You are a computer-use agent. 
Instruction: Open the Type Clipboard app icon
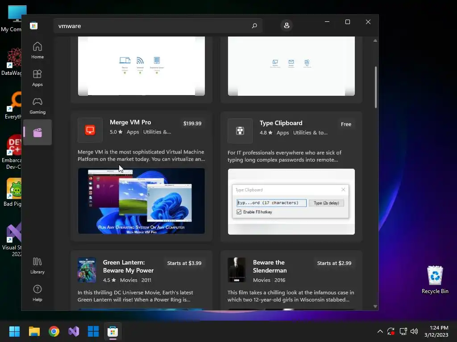click(240, 131)
